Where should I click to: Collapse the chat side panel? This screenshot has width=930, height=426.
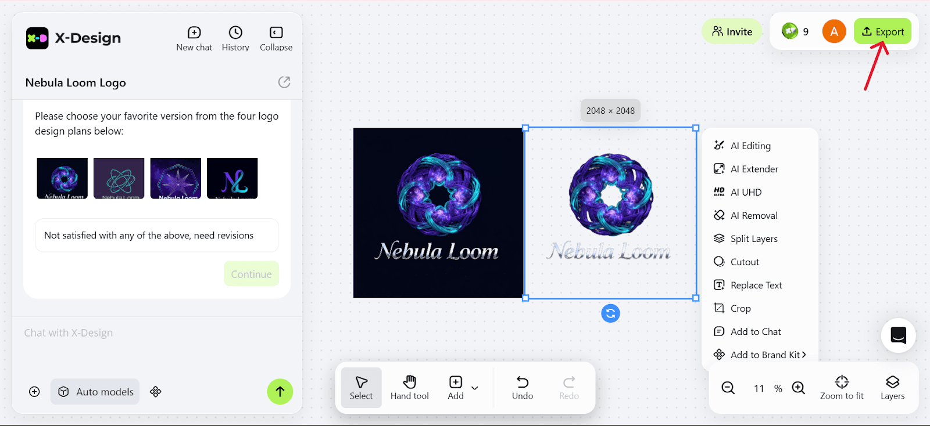click(276, 39)
